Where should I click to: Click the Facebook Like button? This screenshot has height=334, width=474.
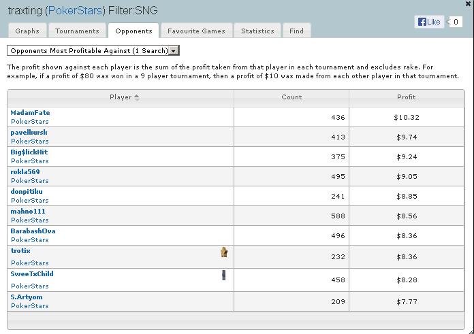[x=429, y=22]
